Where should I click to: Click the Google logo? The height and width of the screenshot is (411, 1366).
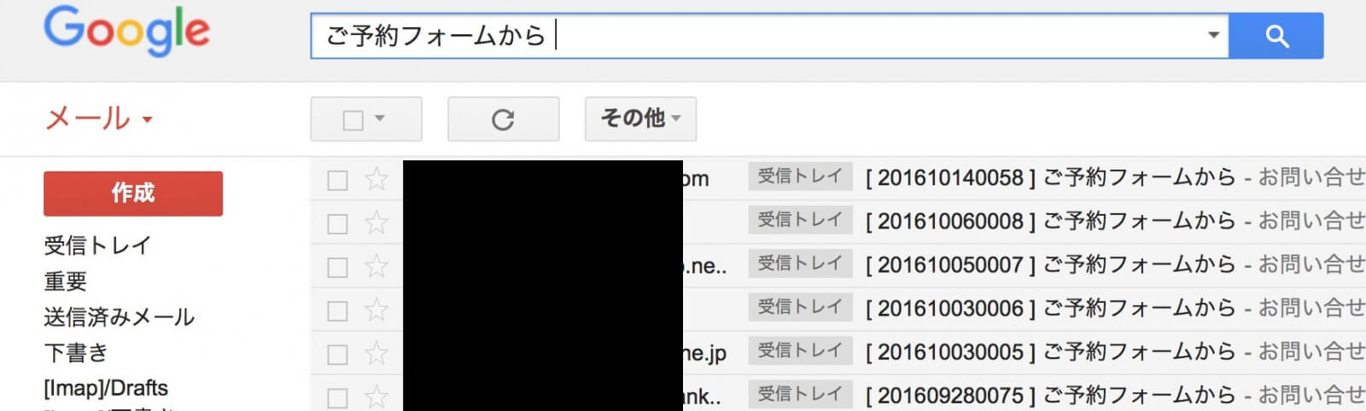(x=126, y=31)
